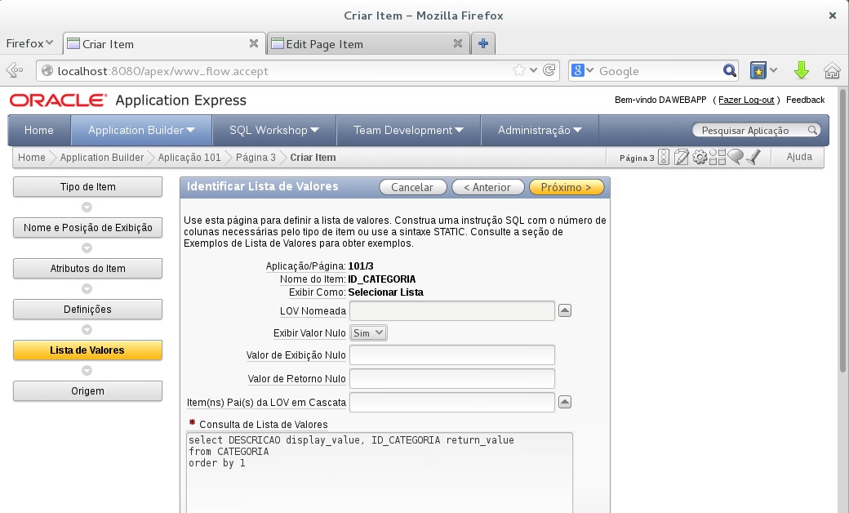This screenshot has width=849, height=513.
Task: Click the gear-shaped Shared Components icon
Action: pyautogui.click(x=700, y=158)
